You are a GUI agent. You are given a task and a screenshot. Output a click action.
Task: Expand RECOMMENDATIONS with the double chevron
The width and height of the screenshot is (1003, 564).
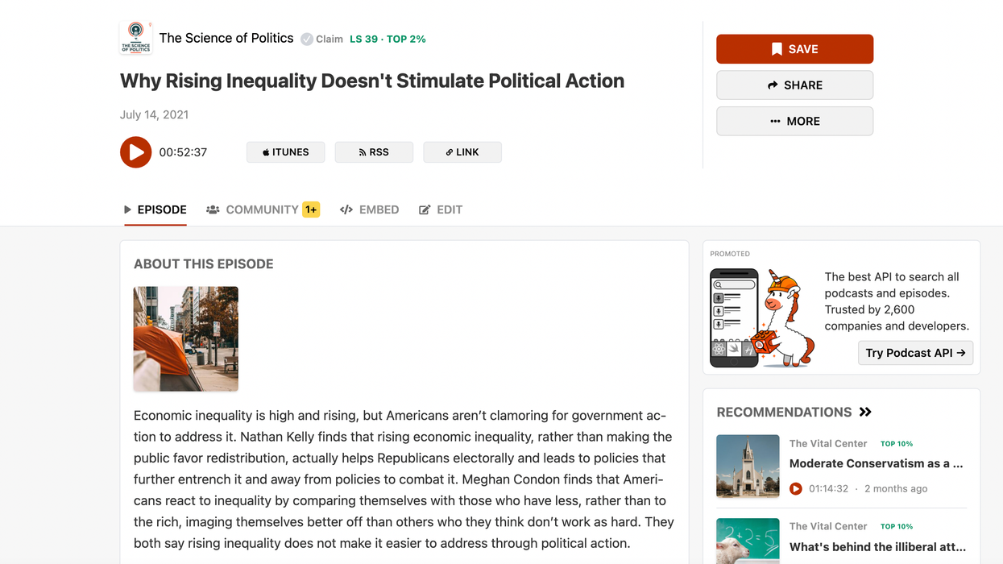tap(865, 412)
